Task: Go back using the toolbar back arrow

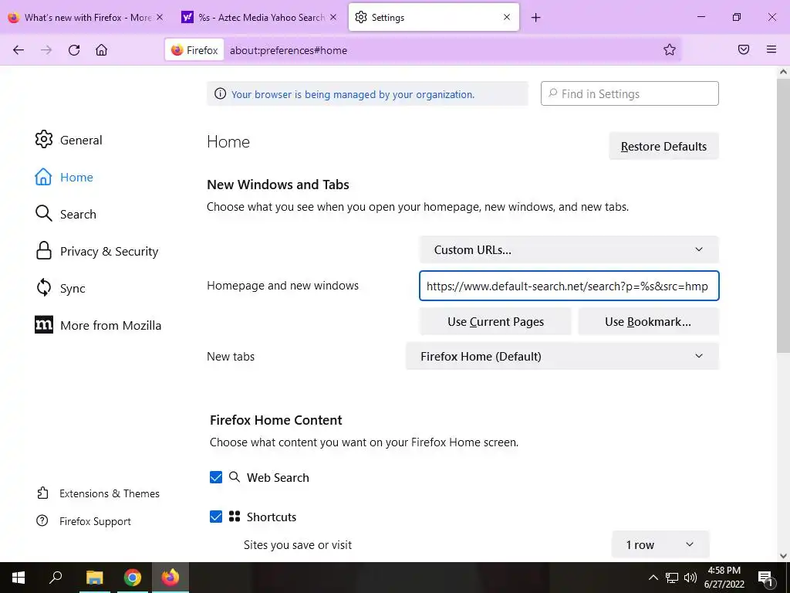Action: pyautogui.click(x=19, y=50)
